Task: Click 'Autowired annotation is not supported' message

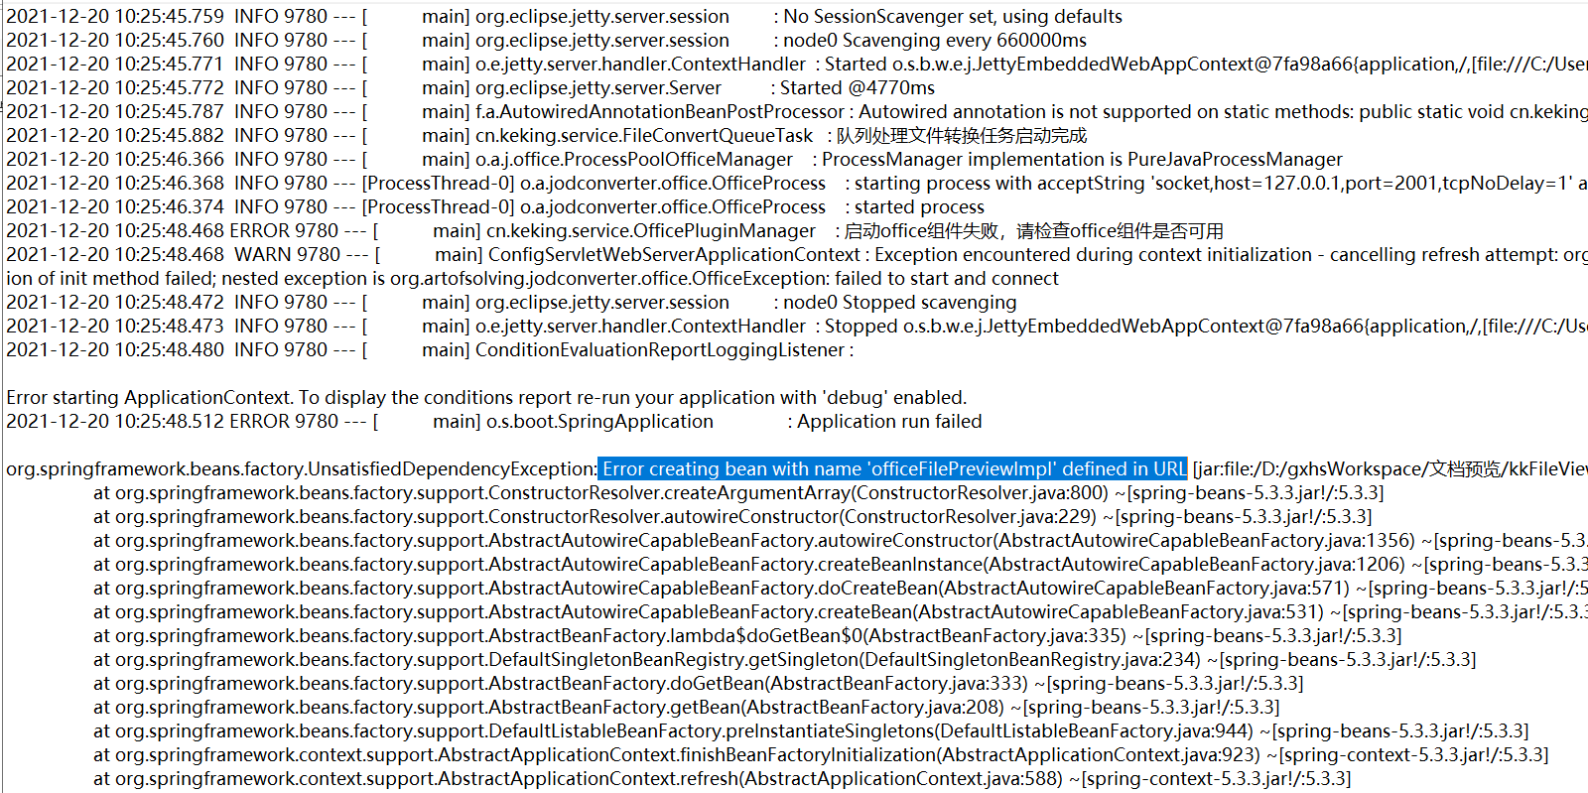Action: [x=1223, y=111]
